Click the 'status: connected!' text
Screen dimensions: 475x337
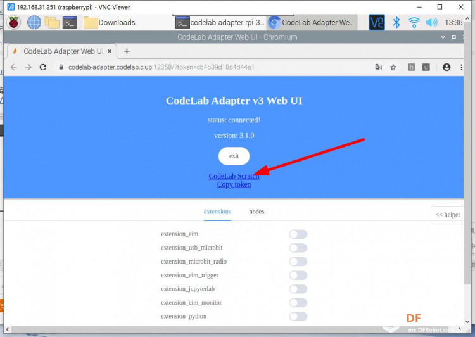pos(234,120)
